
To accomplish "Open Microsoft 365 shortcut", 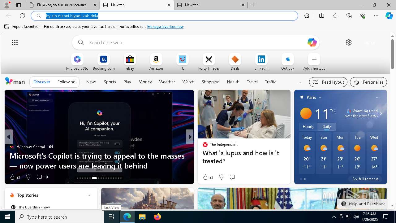I will [77, 62].
